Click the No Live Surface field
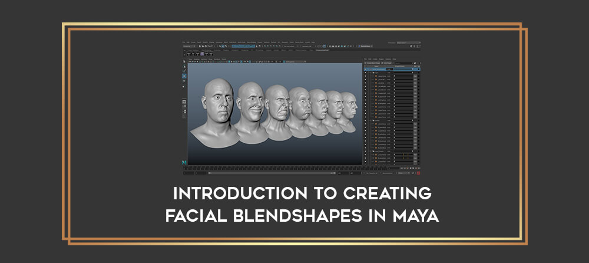 tap(289, 46)
